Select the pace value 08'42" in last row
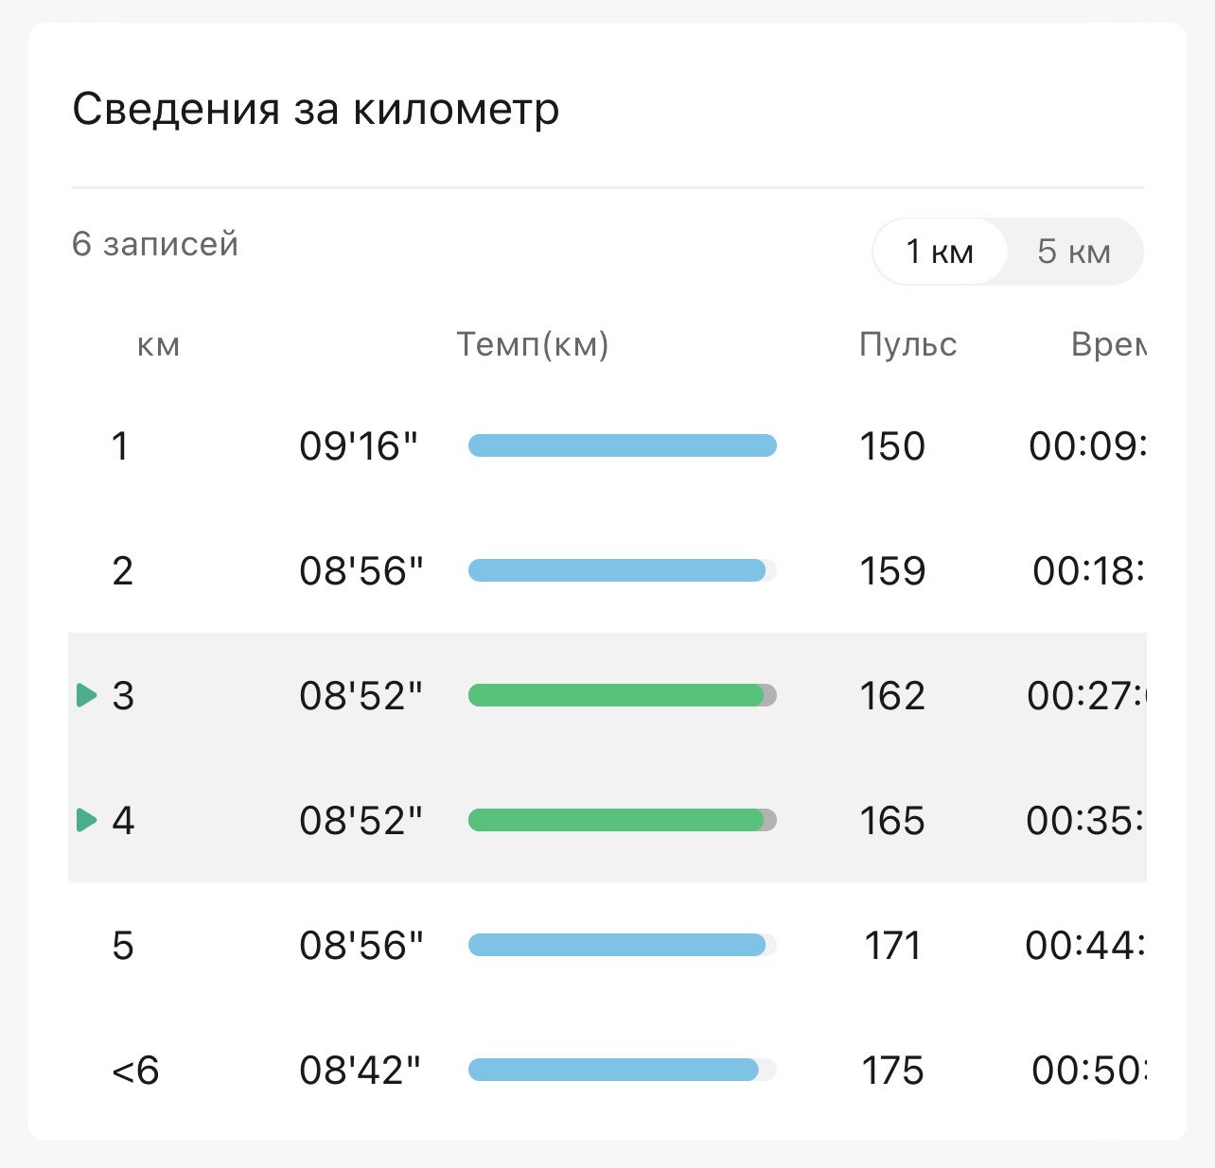Screen dimensions: 1215x1168 360,1070
